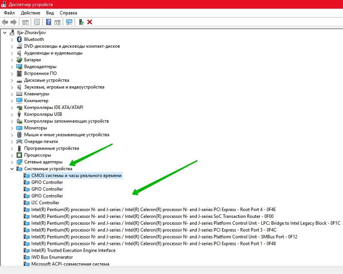Select Microsoft ACPI-совместимая система device
Image resolution: width=343 pixels, height=274 pixels.
coord(70,264)
